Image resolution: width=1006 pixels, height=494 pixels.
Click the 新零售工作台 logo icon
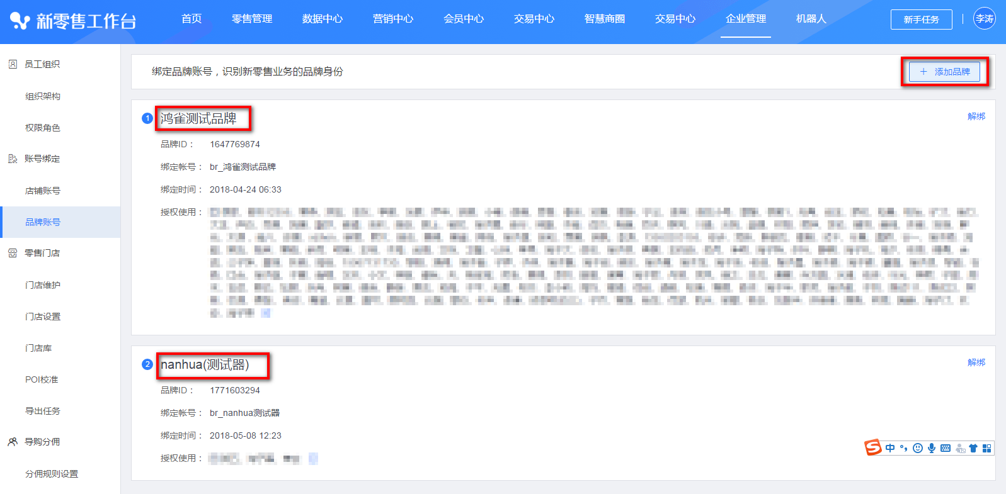coord(20,21)
